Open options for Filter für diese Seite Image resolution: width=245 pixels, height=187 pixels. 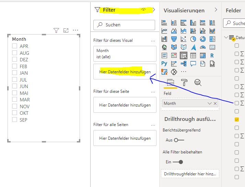click(x=153, y=92)
